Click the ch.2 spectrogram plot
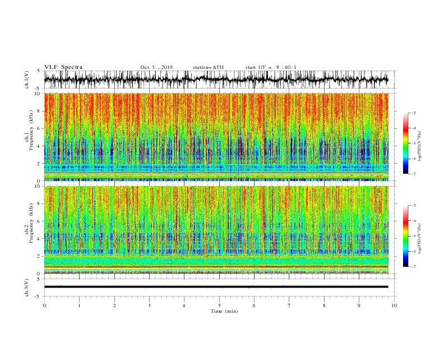Image resolution: width=444 pixels, height=343 pixels. 216,230
